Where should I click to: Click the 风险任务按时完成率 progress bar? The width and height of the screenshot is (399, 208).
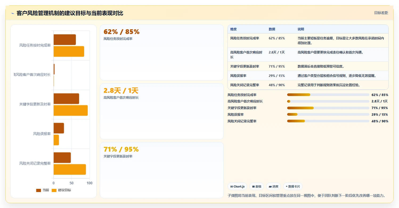[x=328, y=95]
